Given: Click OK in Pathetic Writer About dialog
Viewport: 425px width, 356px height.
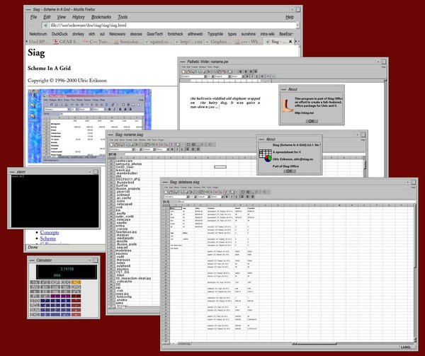Looking at the screenshot, I should 312,121.
